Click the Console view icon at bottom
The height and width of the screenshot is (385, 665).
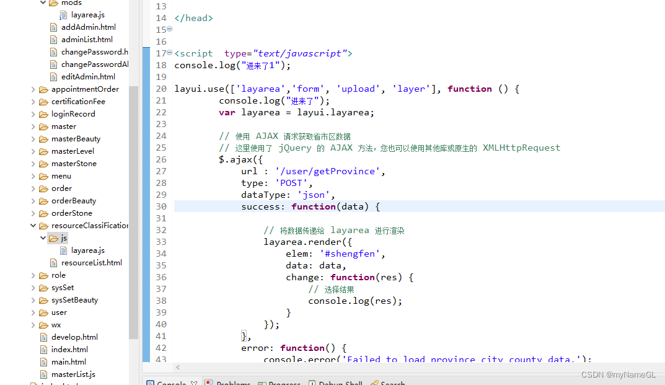point(152,382)
